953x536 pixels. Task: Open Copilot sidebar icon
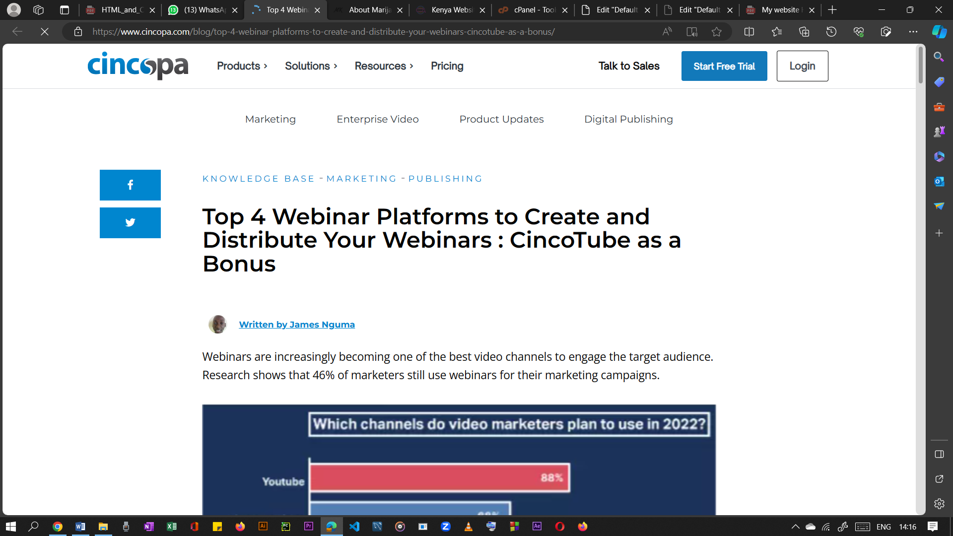point(939,32)
